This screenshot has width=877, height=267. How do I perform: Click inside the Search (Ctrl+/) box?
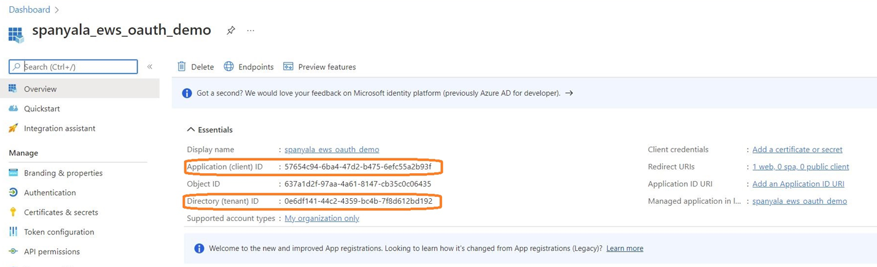click(x=73, y=66)
